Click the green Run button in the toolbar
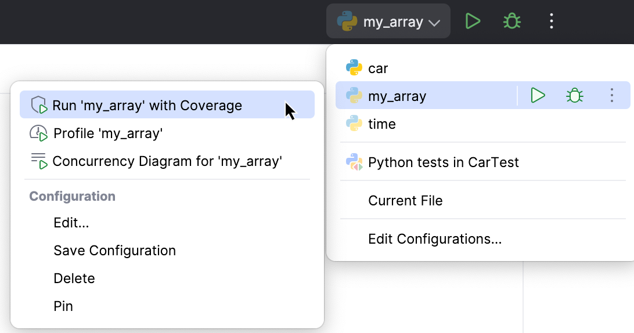 pos(473,22)
